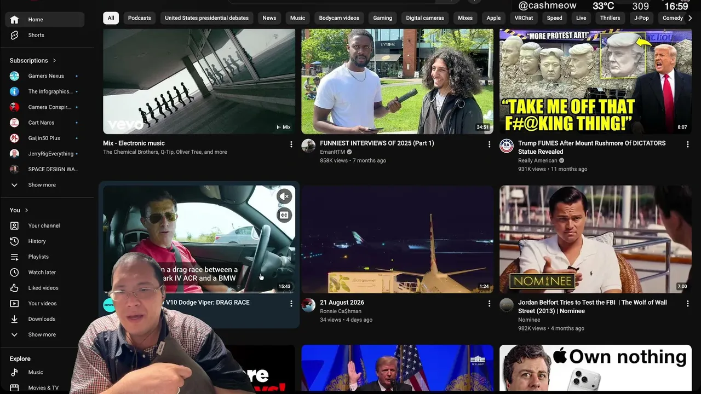Open options menu for Jordan Belfort video

pyautogui.click(x=688, y=303)
